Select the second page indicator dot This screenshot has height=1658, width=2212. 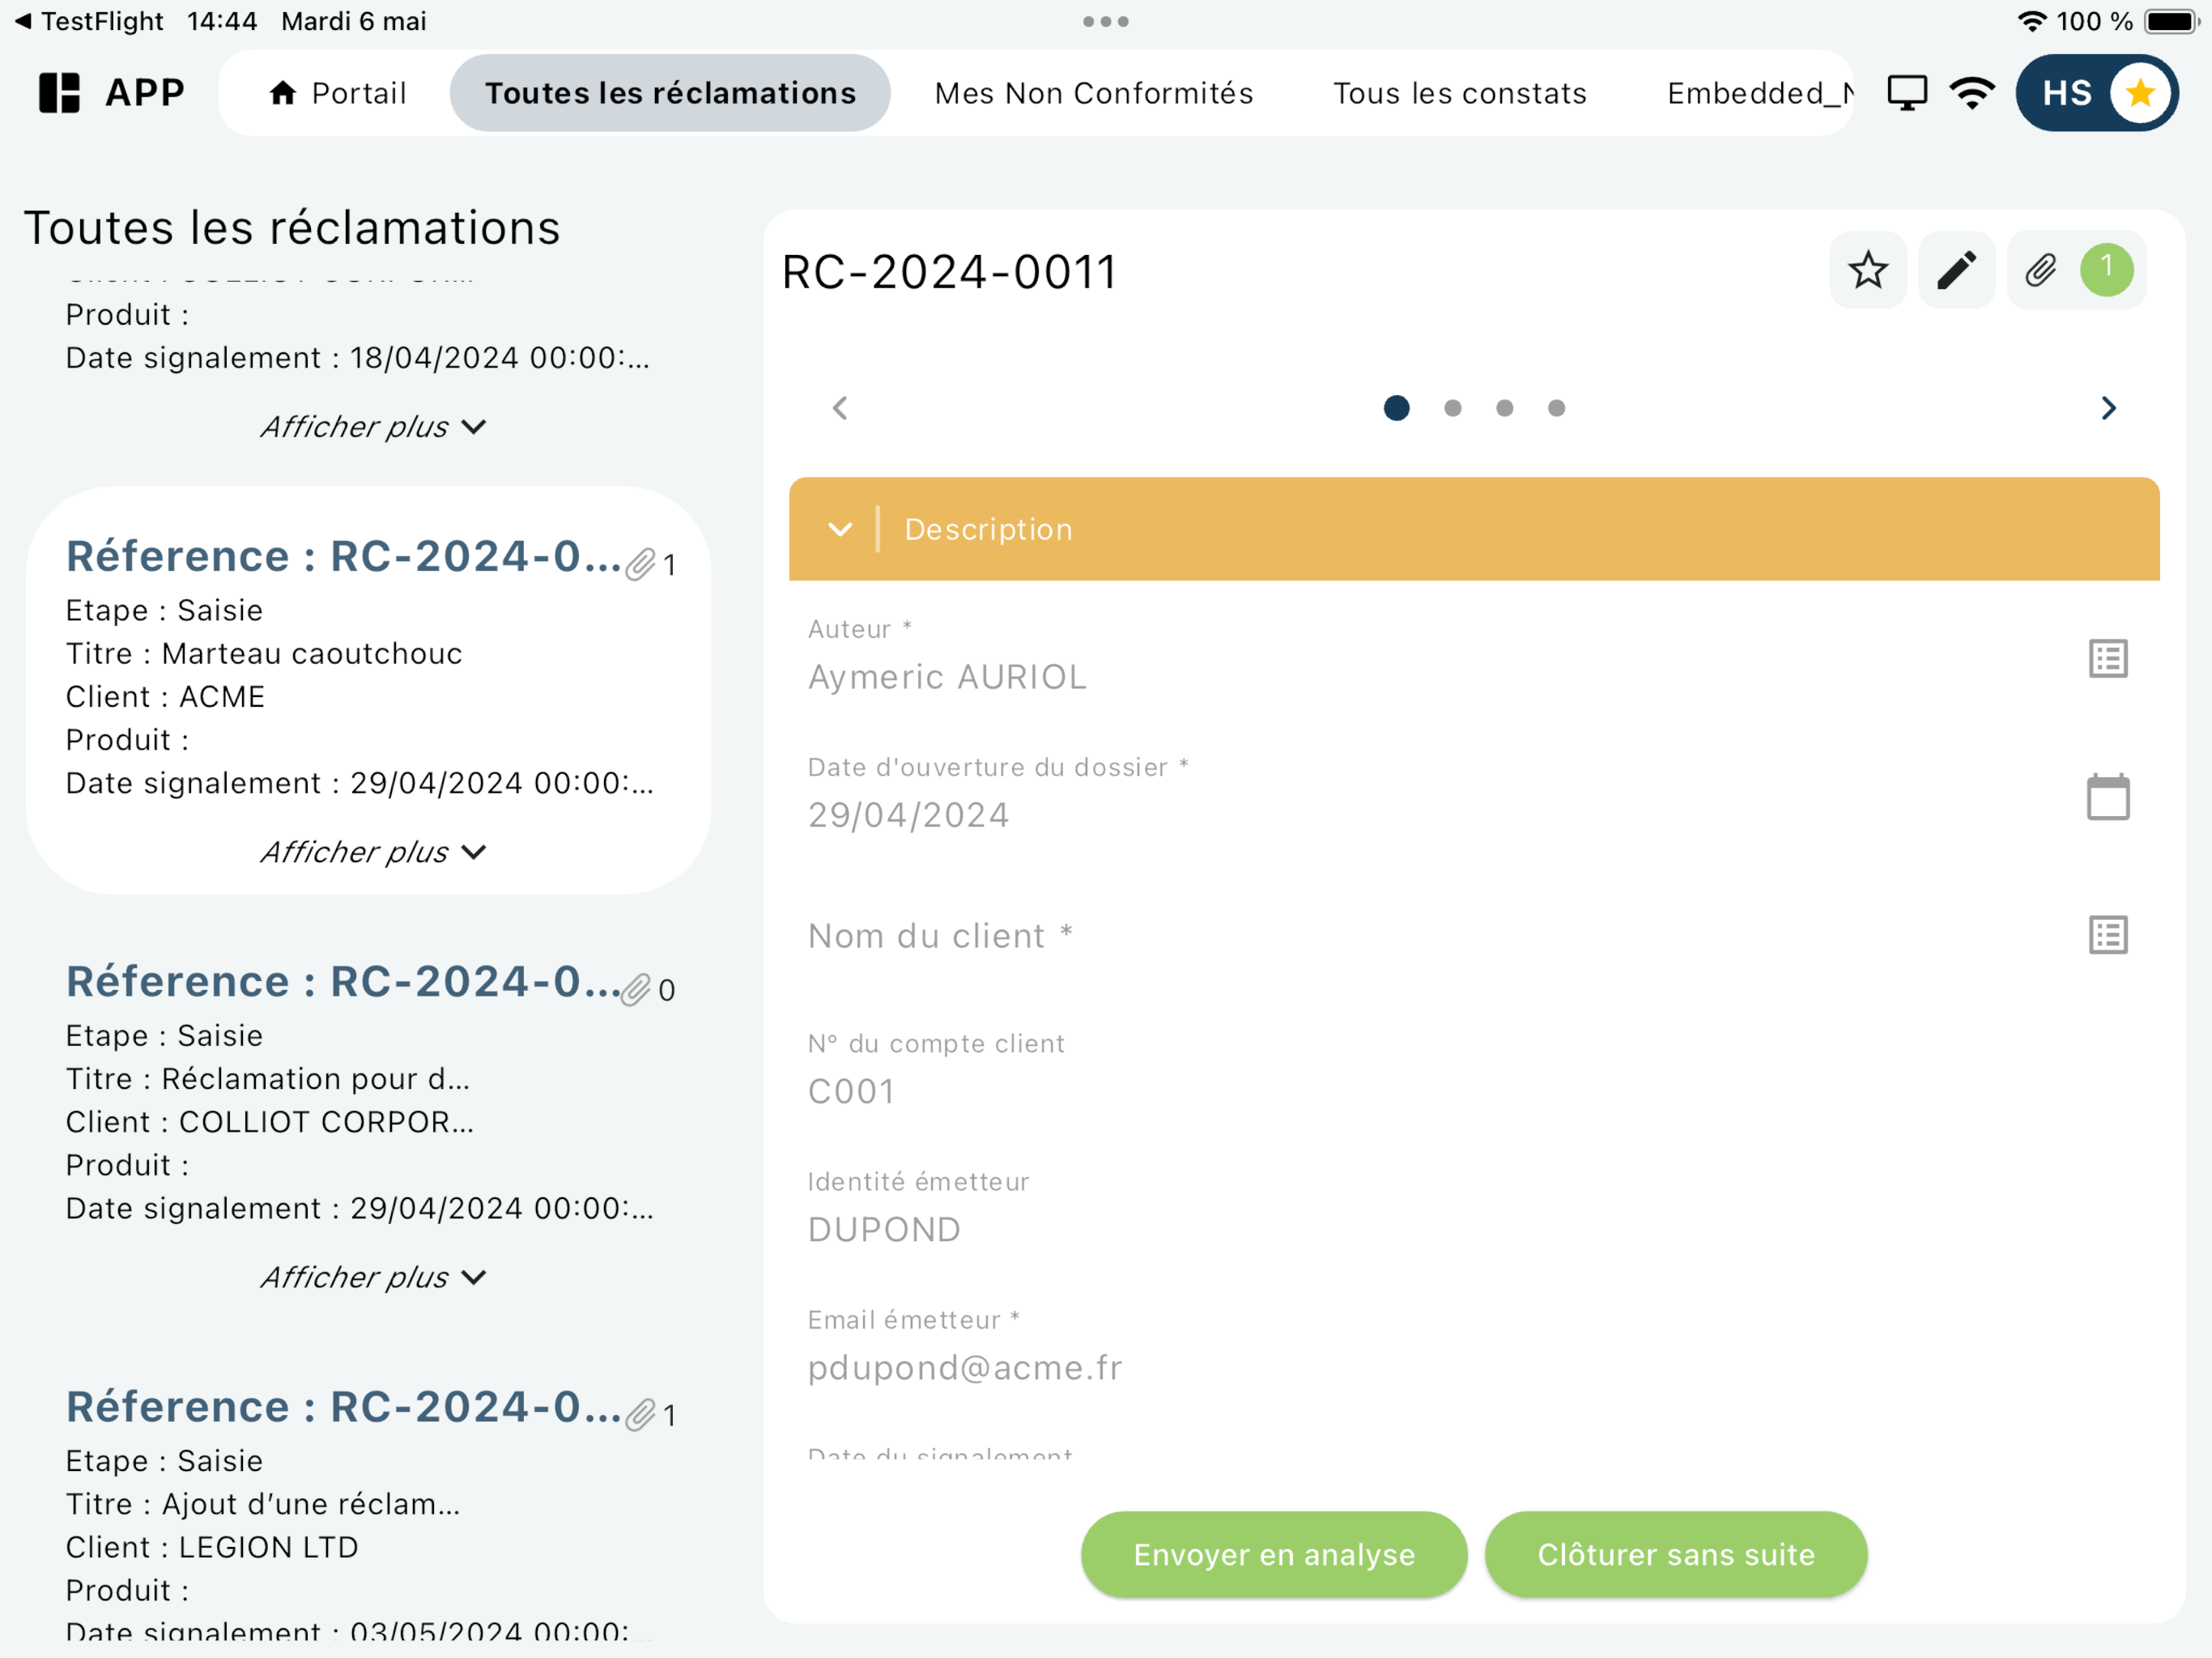1452,408
